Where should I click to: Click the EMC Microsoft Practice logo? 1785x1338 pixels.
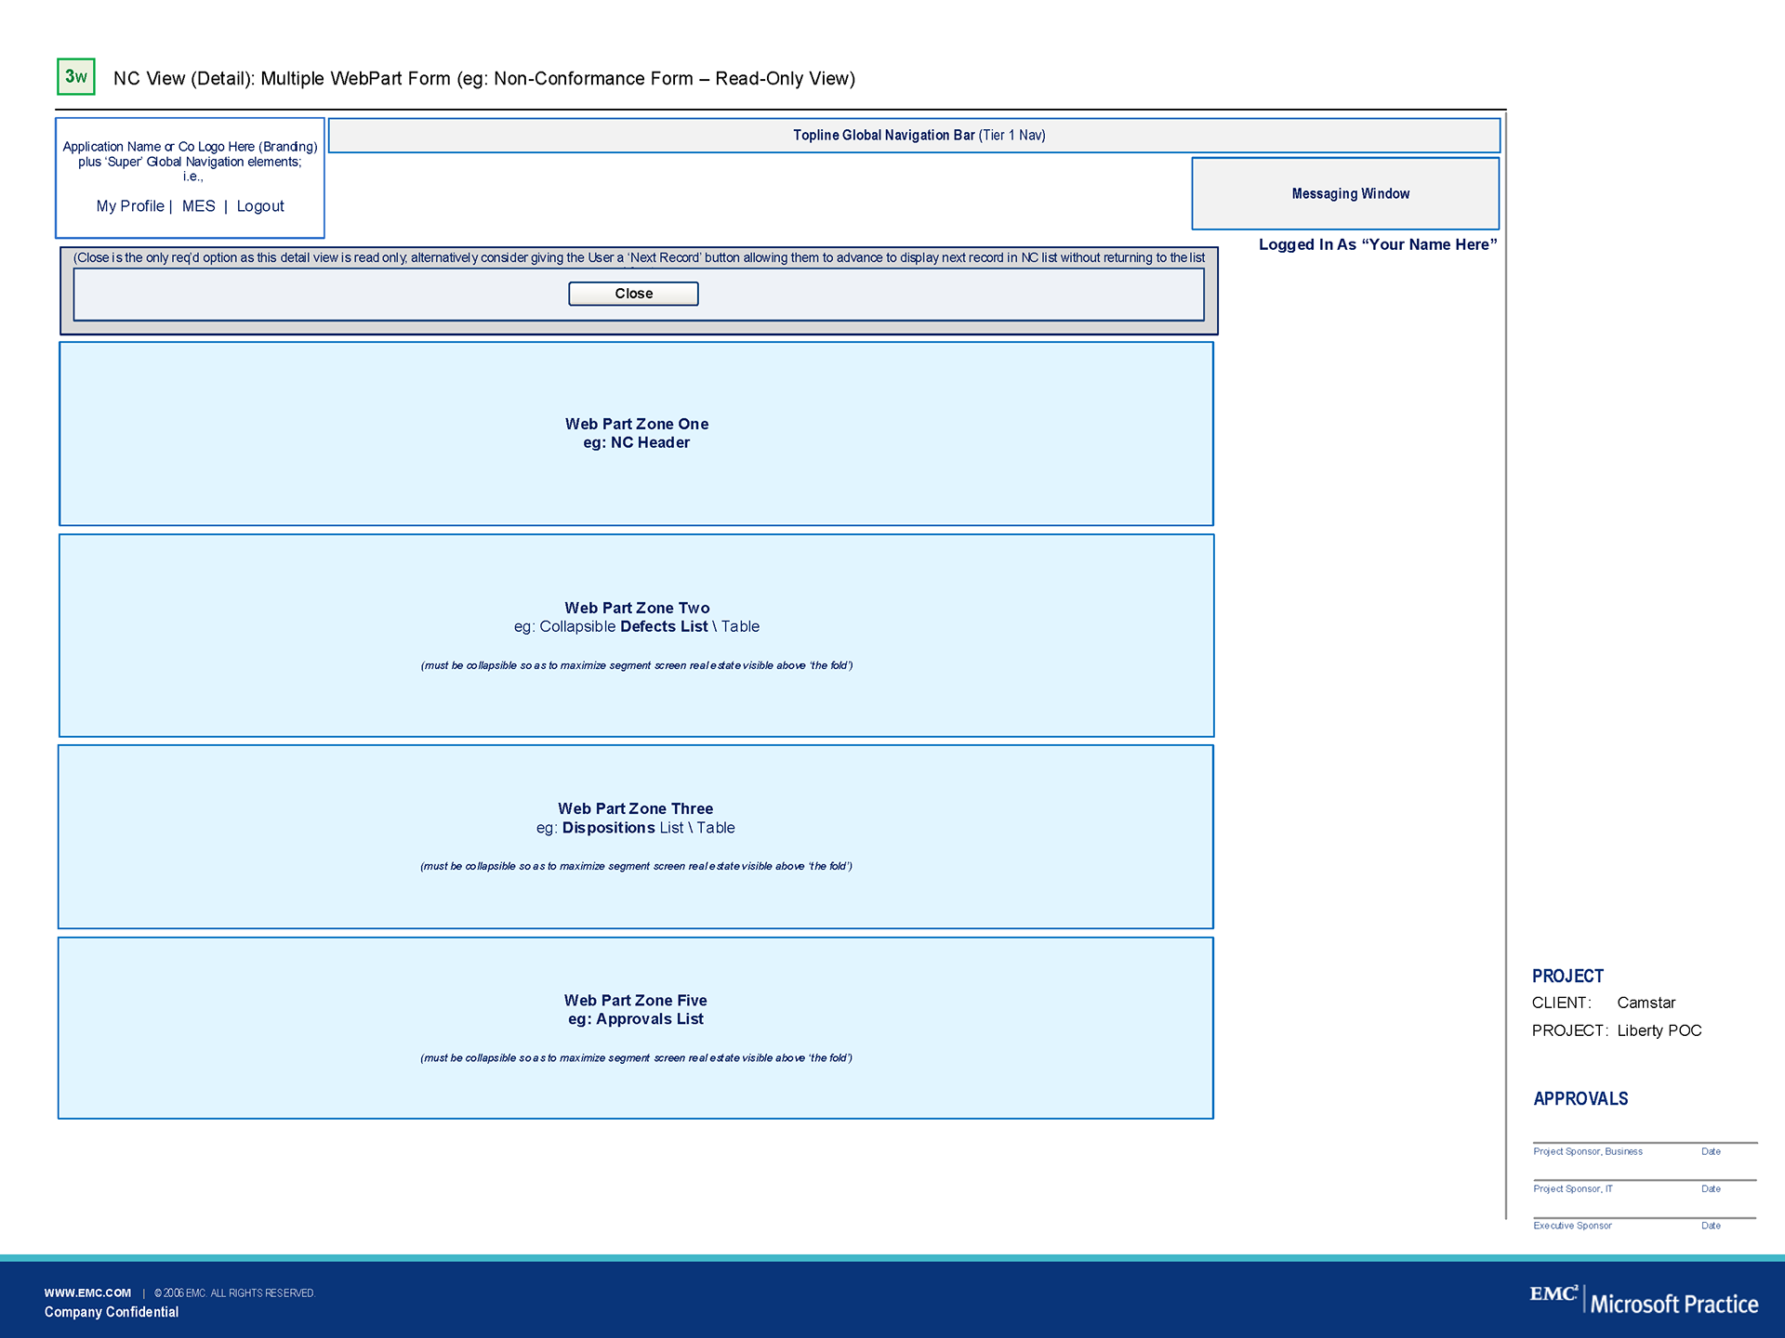1644,1300
